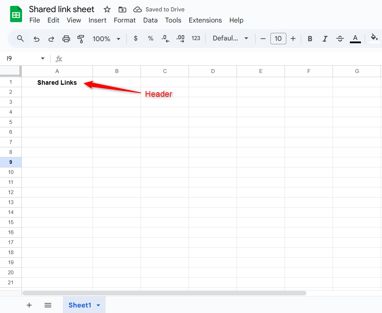The image size is (382, 313).
Task: Select the Shared Links header cell
Action: [57, 82]
